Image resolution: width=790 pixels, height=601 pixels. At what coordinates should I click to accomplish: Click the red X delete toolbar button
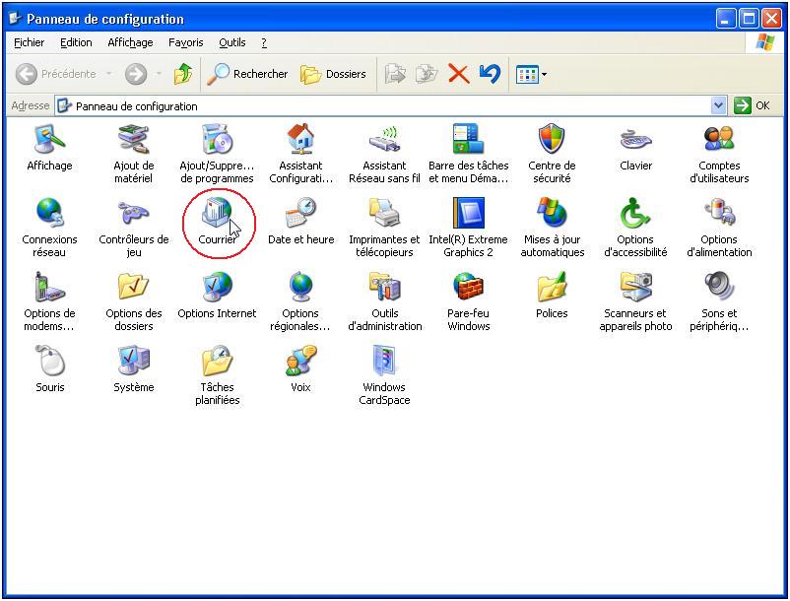coord(458,74)
